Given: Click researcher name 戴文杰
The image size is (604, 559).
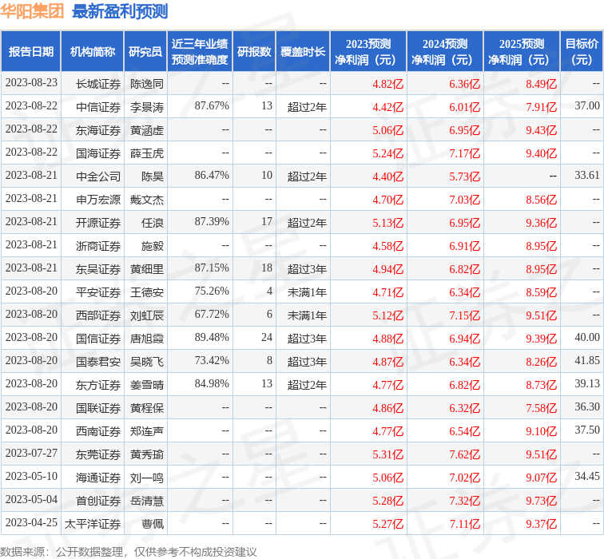Looking at the screenshot, I should click(x=147, y=200).
